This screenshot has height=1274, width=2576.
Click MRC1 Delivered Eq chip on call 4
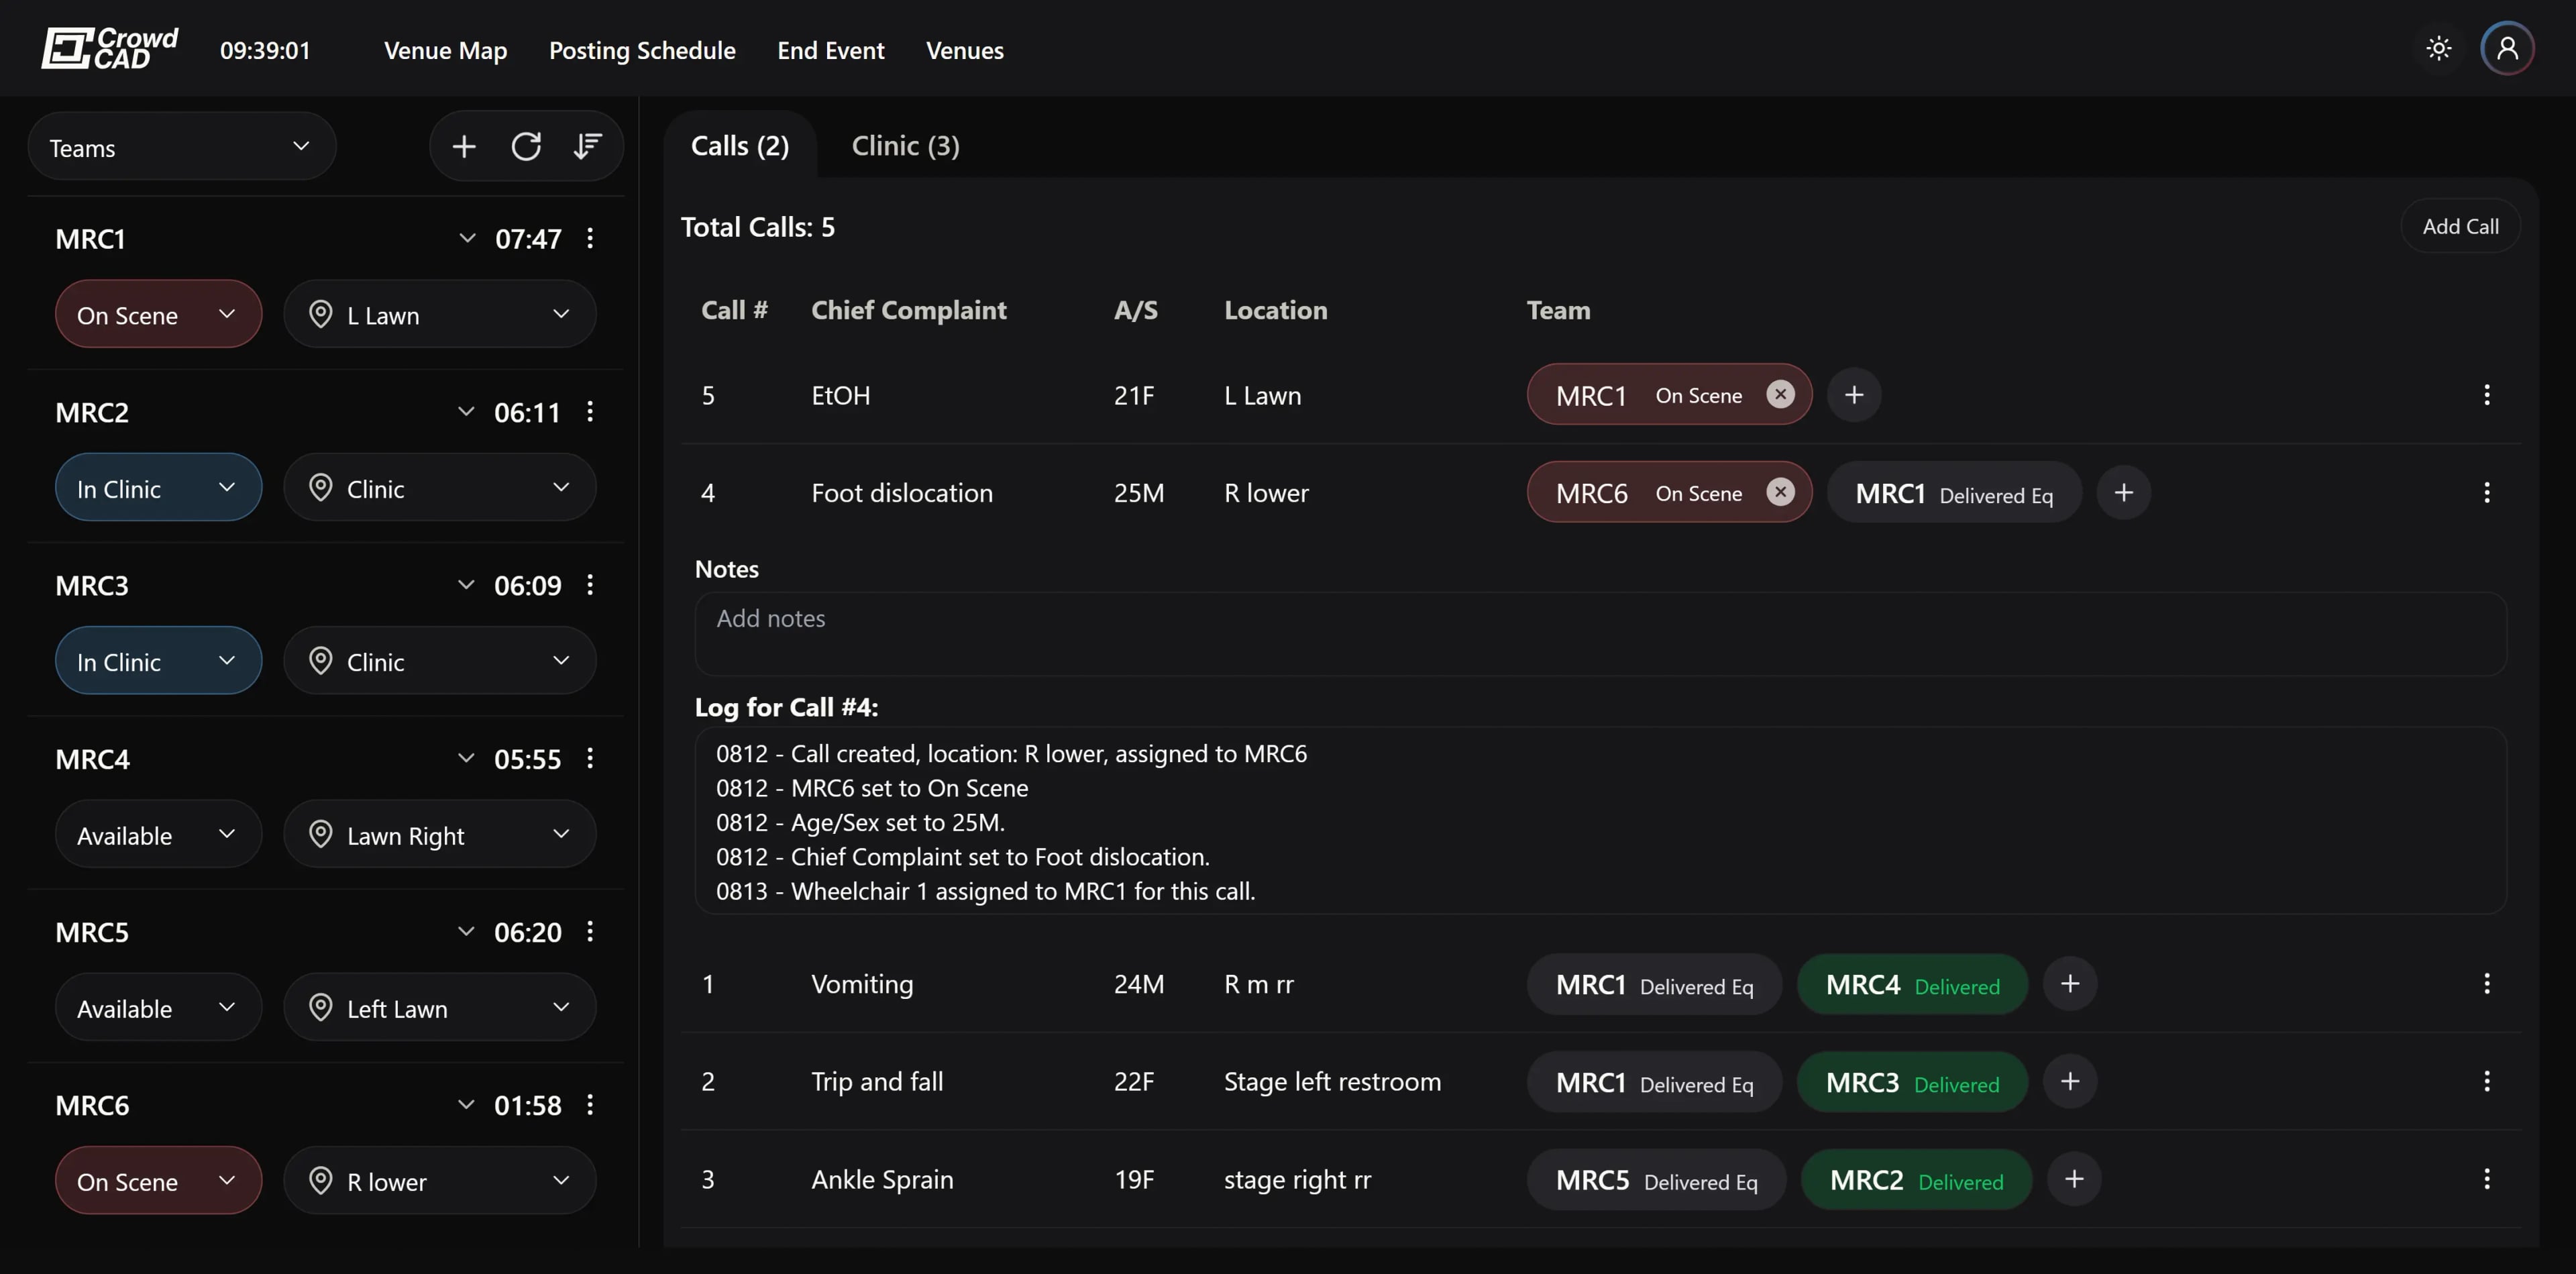point(1954,493)
